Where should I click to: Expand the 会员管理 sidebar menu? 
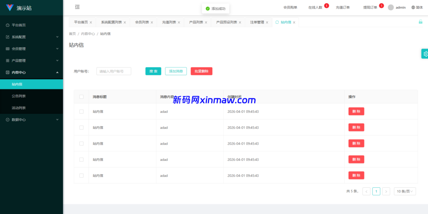coord(31,48)
